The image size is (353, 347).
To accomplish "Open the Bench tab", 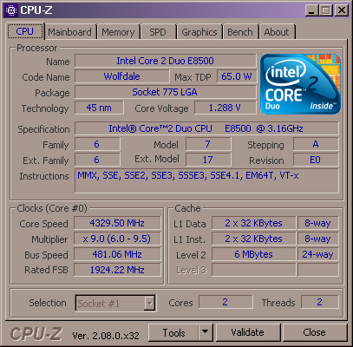I will (240, 32).
